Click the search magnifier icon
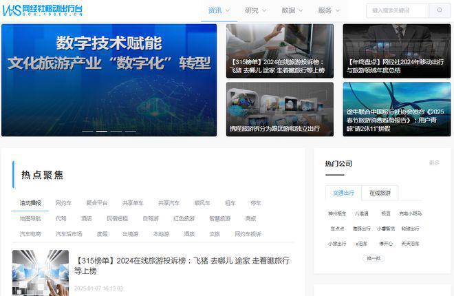The image size is (454, 296). point(440,10)
